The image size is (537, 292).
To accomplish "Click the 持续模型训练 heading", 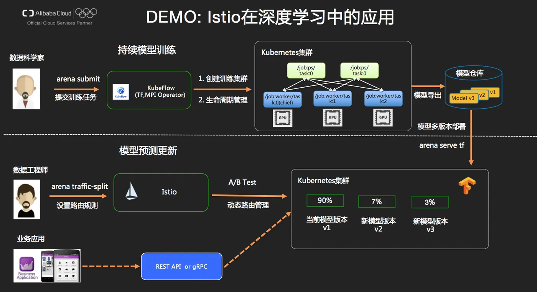I will (147, 50).
